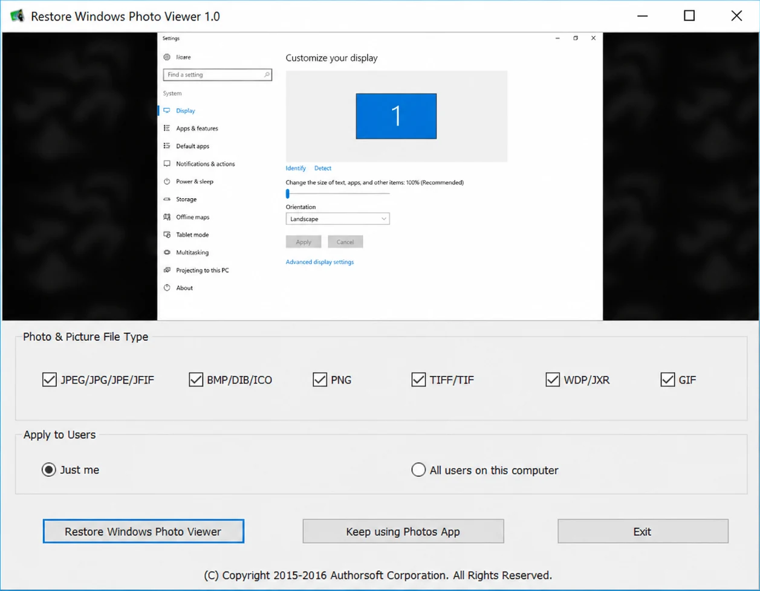
Task: Click the Settings gear Home icon in preview
Action: click(x=167, y=57)
